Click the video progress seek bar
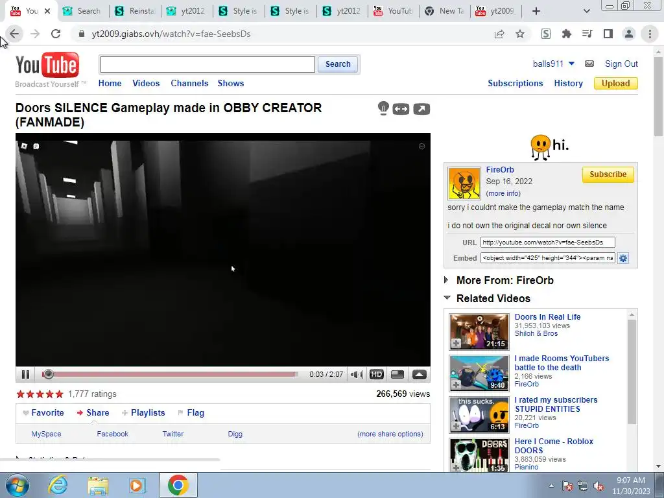The image size is (664, 498). tap(171, 374)
